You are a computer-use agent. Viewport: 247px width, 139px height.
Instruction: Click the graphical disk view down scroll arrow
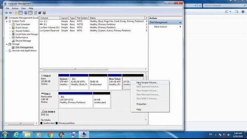(146, 120)
